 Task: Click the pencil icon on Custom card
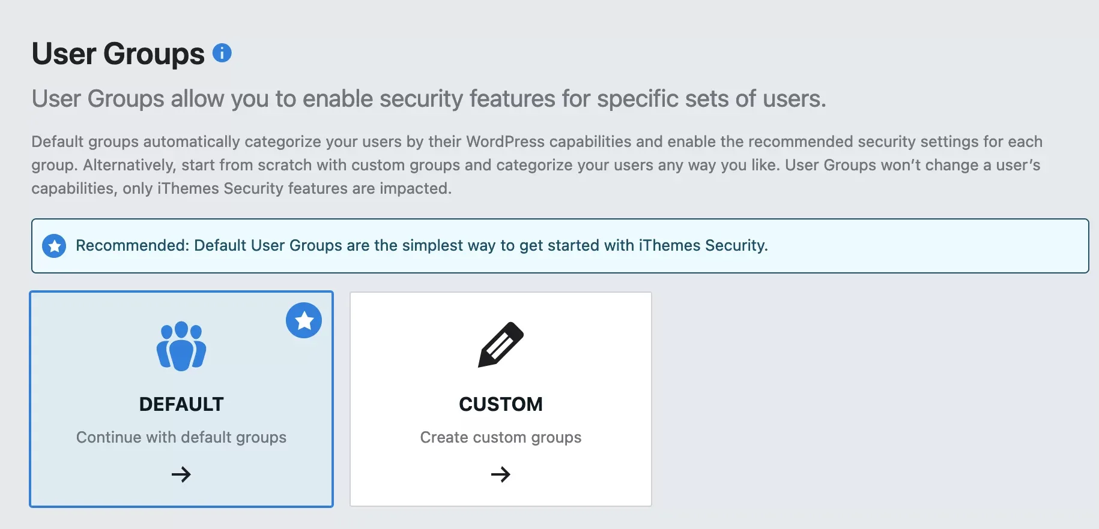coord(501,345)
